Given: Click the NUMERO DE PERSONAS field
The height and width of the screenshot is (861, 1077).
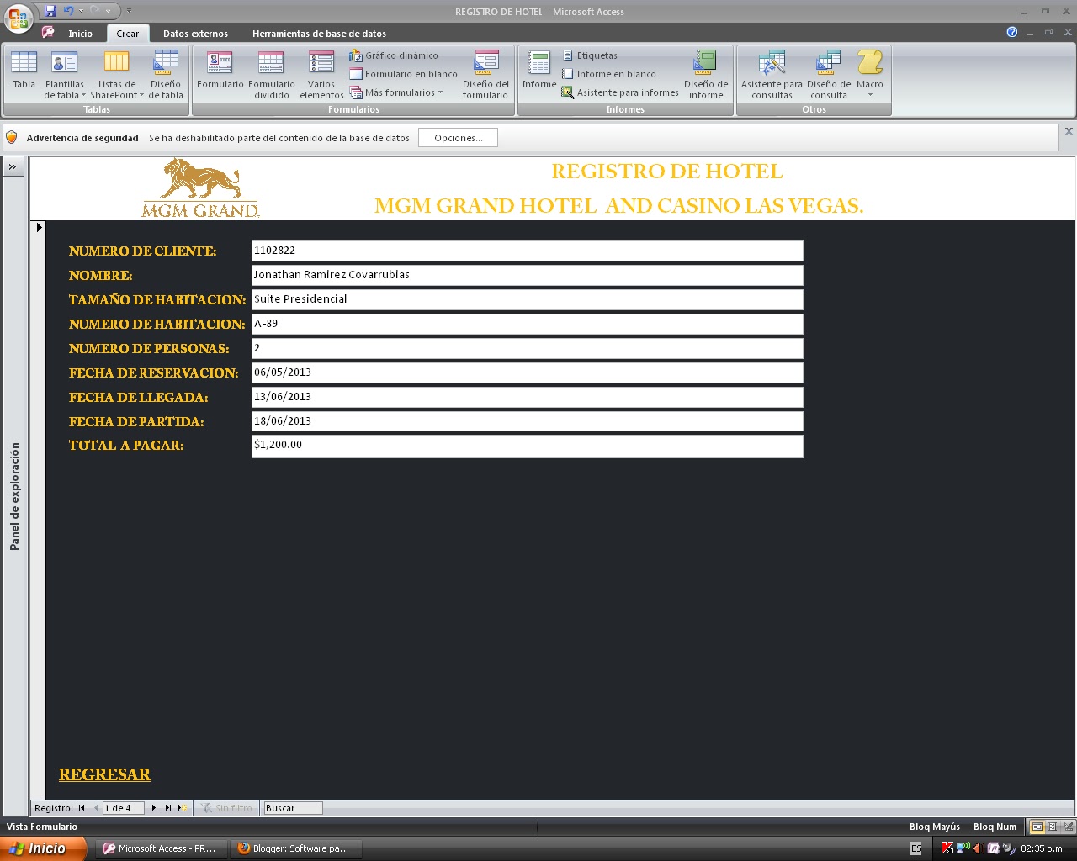Looking at the screenshot, I should click(527, 348).
